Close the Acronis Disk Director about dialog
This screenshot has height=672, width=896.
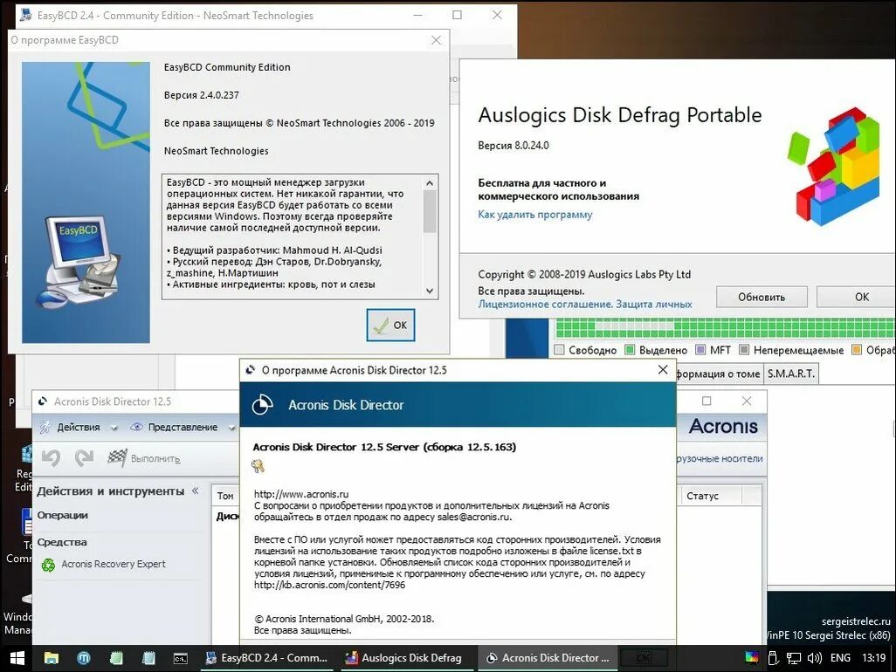(x=662, y=369)
